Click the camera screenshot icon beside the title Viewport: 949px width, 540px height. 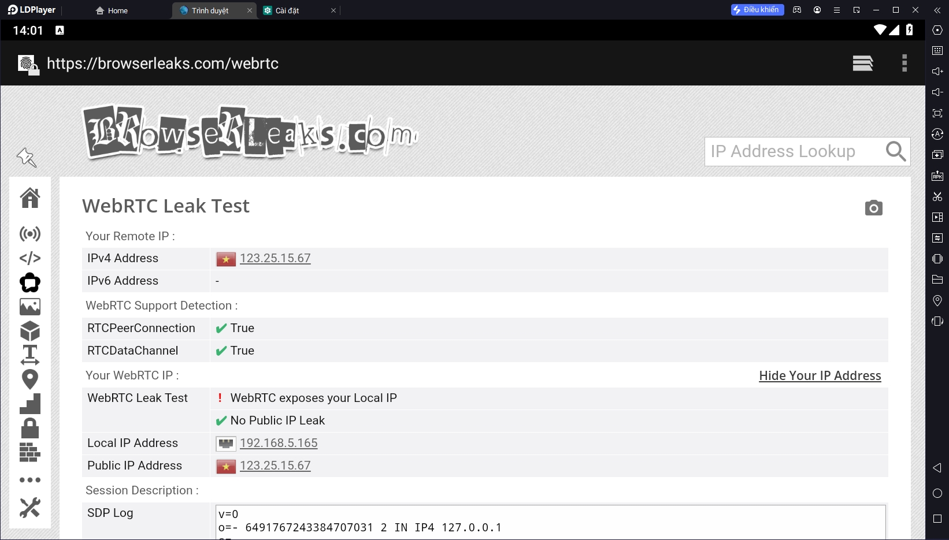coord(873,208)
